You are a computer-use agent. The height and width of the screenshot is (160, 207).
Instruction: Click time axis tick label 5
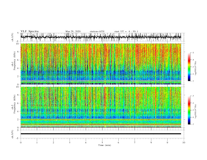tap(102, 142)
